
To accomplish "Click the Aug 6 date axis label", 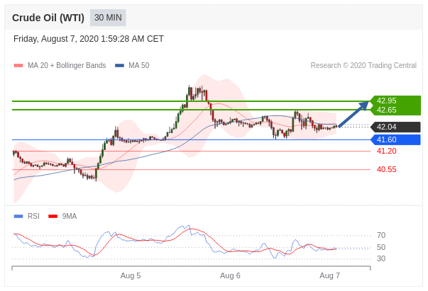I will pyautogui.click(x=230, y=275).
